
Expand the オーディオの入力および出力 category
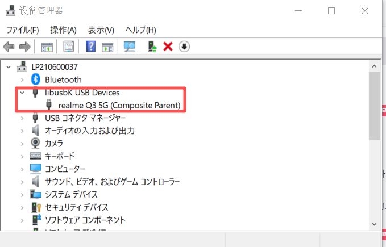(x=22, y=131)
